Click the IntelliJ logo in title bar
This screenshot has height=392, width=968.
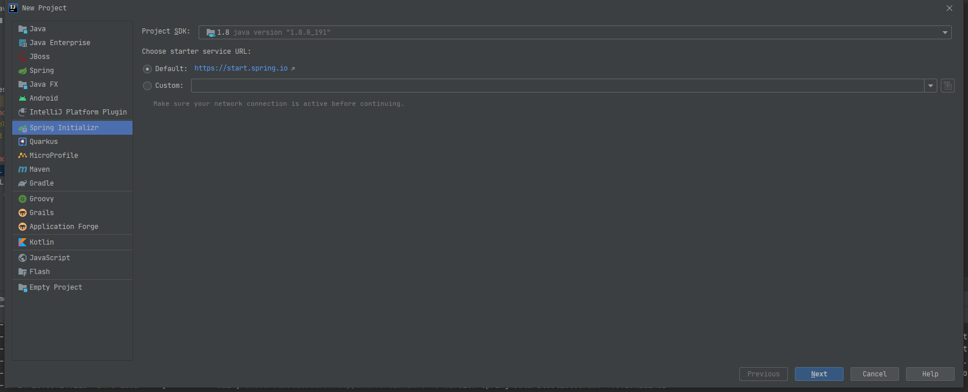[13, 8]
